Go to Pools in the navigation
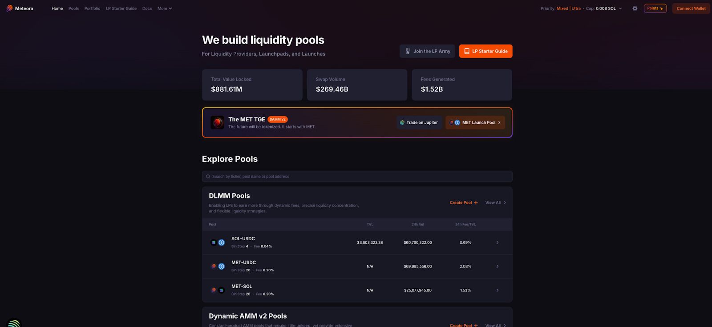Viewport: 712px width, 327px height. (73, 8)
